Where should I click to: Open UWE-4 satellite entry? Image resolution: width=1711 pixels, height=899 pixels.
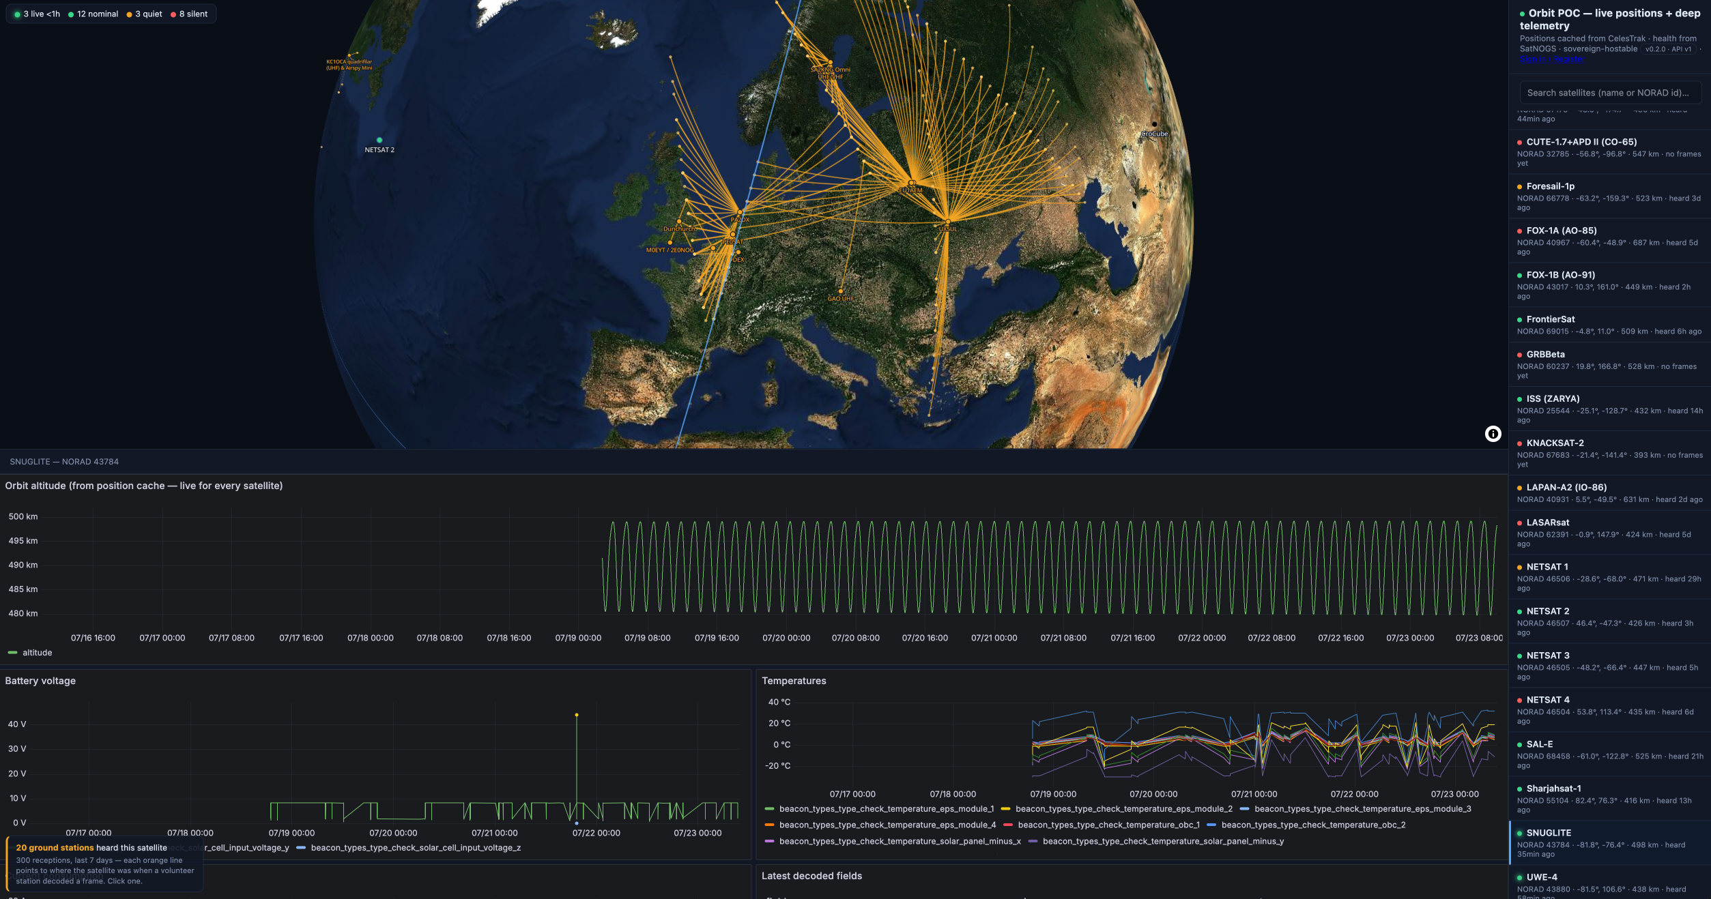pos(1609,883)
